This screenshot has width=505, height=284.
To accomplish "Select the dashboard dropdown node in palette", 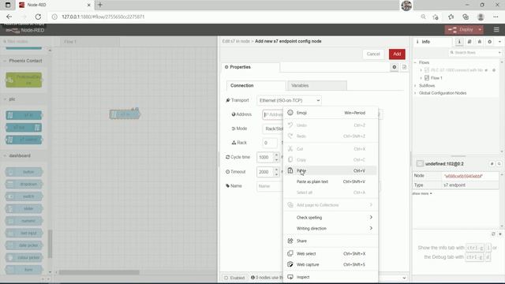I will pos(24,184).
